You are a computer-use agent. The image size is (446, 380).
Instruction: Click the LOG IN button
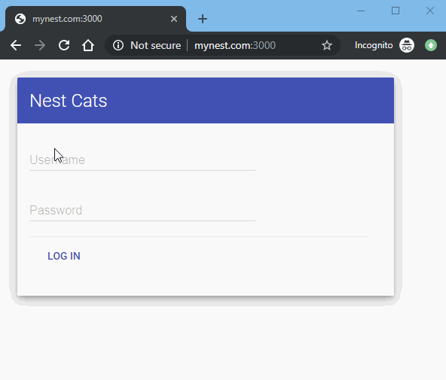pyautogui.click(x=64, y=256)
